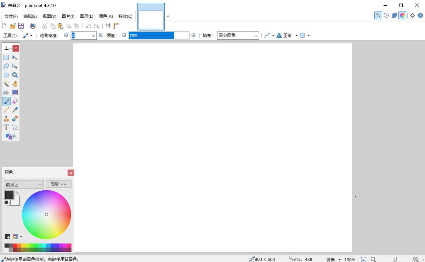Open the tool chooser dropdown
This screenshot has height=262, width=425.
[27, 35]
